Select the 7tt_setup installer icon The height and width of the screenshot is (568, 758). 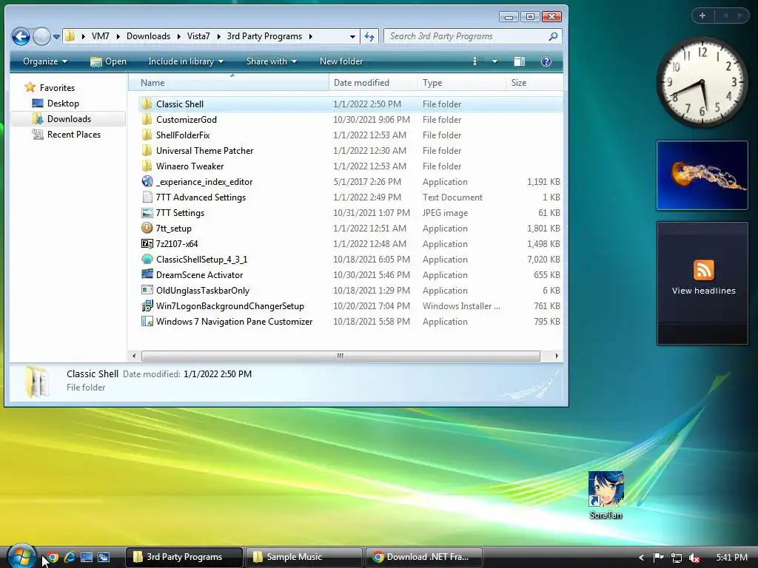(147, 228)
